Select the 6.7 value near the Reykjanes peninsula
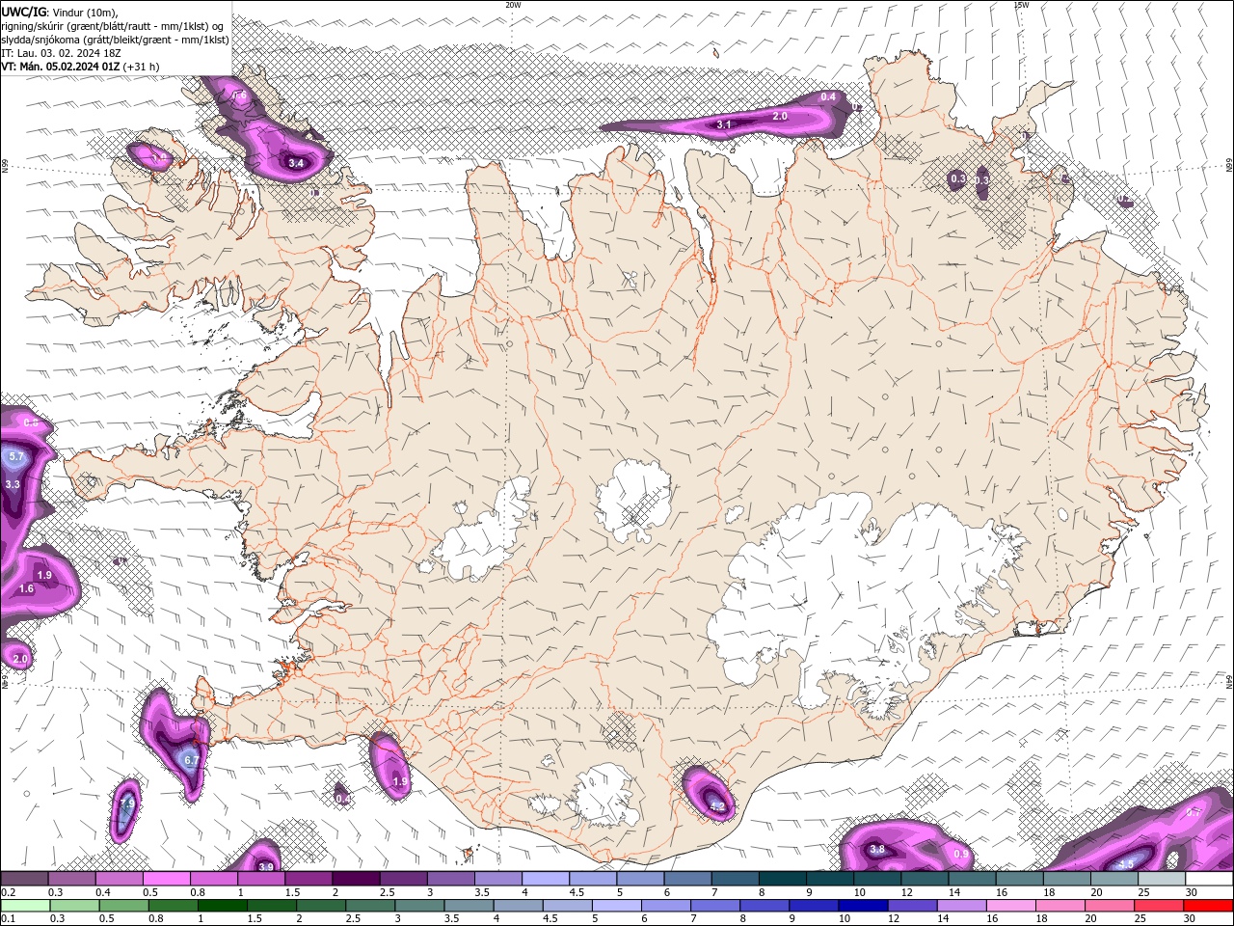 coord(191,760)
